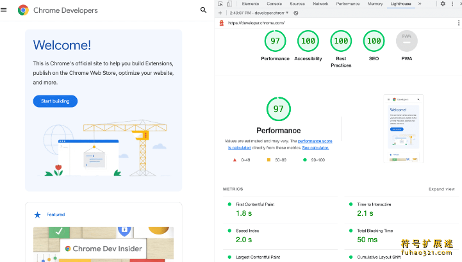The width and height of the screenshot is (462, 262).
Task: Jump to Accessibility via 100 gauge
Action: pyautogui.click(x=308, y=41)
